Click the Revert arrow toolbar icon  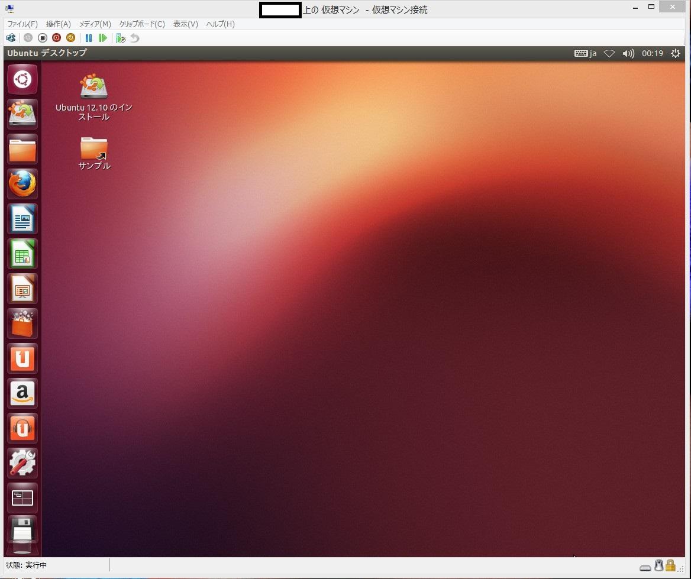[x=135, y=38]
